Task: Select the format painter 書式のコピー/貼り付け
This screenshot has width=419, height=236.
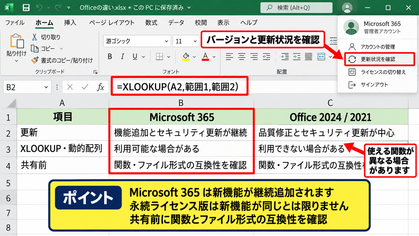Action: 62,60
